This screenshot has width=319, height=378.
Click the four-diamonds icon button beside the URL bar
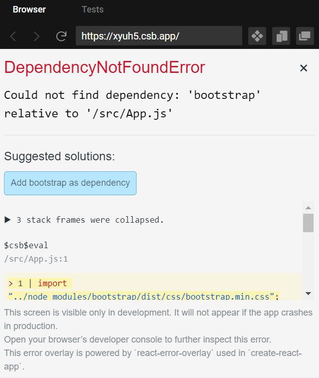click(257, 36)
